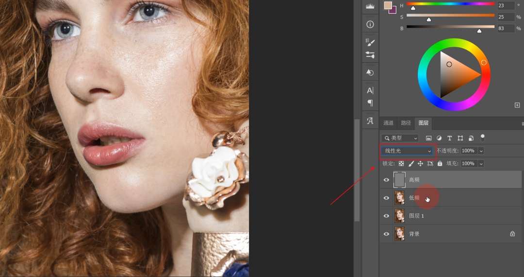Screen dimensions: 524x277
Task: Filter layers by shape layers icon
Action: pos(460,138)
